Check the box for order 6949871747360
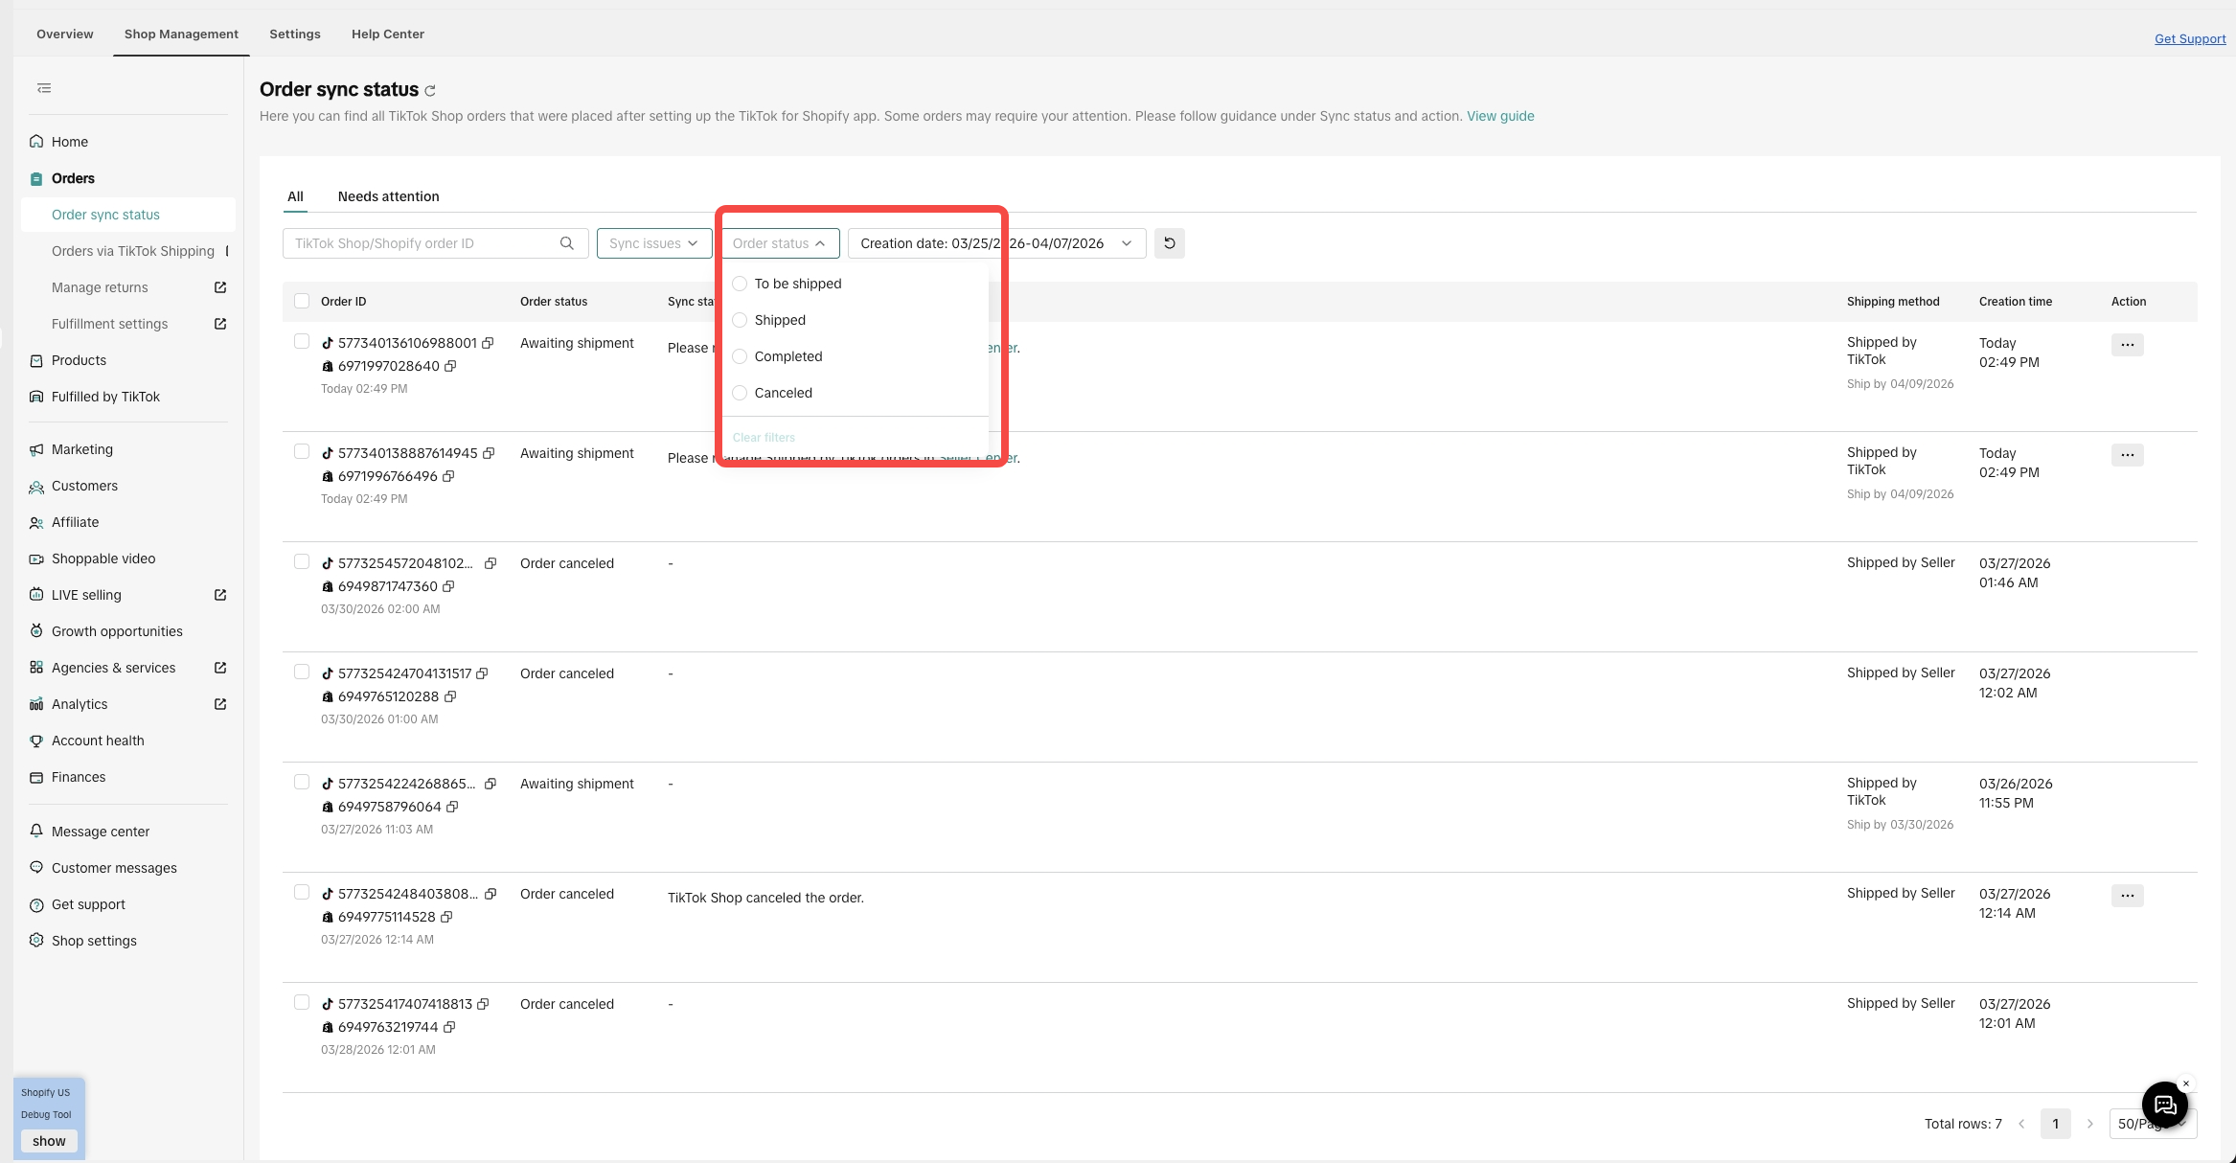This screenshot has width=2236, height=1163. click(x=302, y=561)
